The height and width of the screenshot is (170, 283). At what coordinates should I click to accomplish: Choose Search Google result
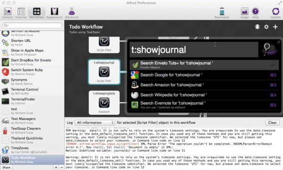pos(204,75)
